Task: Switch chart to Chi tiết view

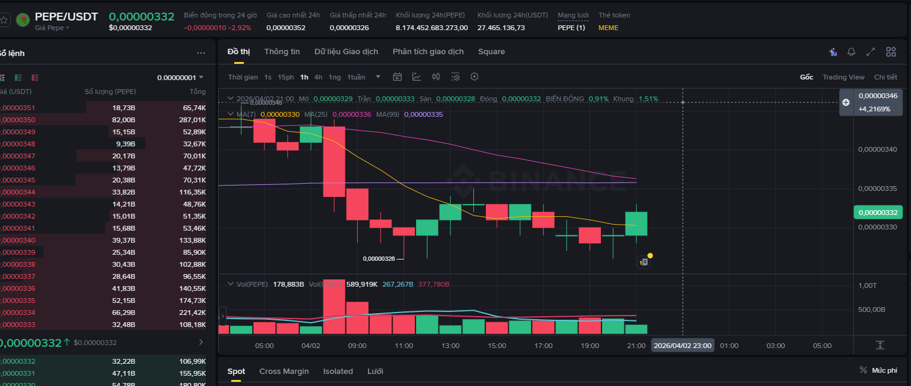Action: click(885, 77)
